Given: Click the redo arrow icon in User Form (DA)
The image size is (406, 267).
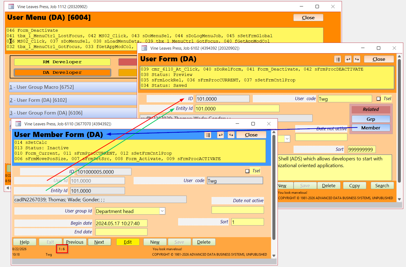Looking at the screenshot, I should pos(357,59).
